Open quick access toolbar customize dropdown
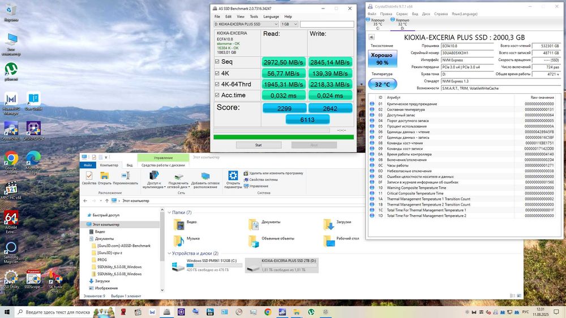Image resolution: width=566 pixels, height=318 pixels. coord(106,158)
